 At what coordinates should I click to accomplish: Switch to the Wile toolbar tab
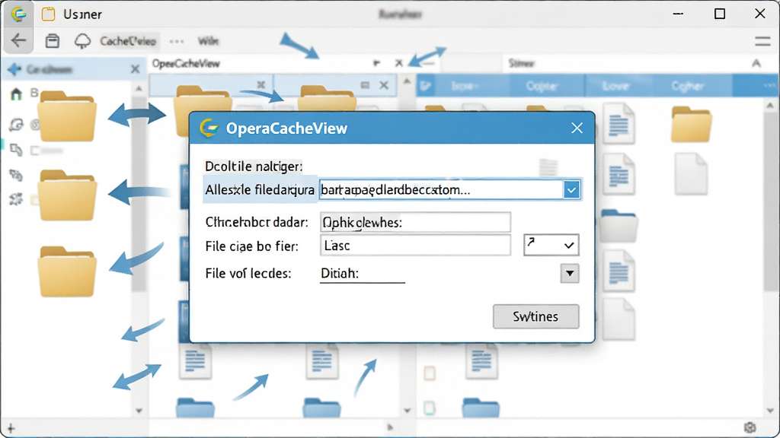coord(208,41)
